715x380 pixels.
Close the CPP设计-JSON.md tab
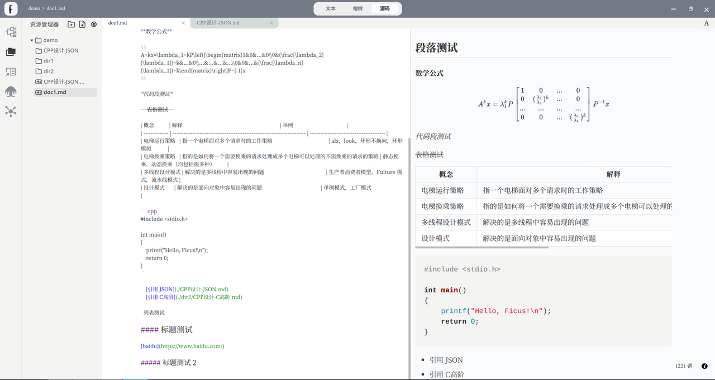[x=271, y=23]
